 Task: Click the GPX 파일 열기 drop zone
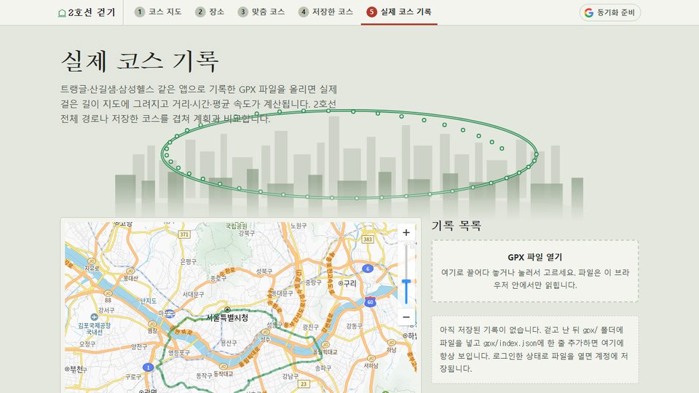535,271
